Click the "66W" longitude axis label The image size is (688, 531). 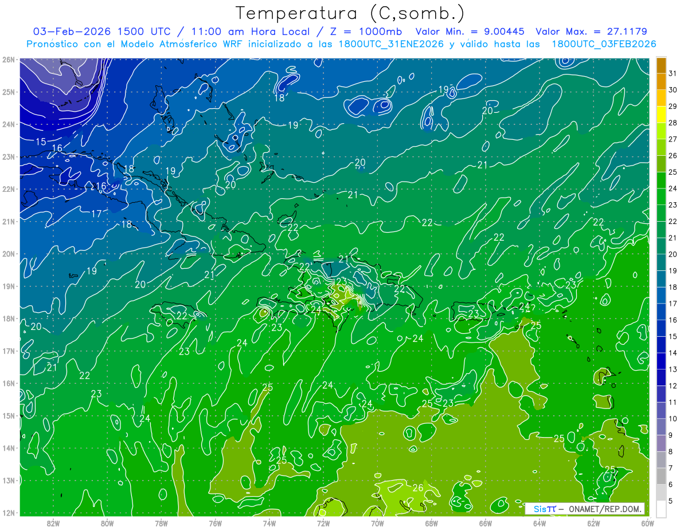click(485, 523)
